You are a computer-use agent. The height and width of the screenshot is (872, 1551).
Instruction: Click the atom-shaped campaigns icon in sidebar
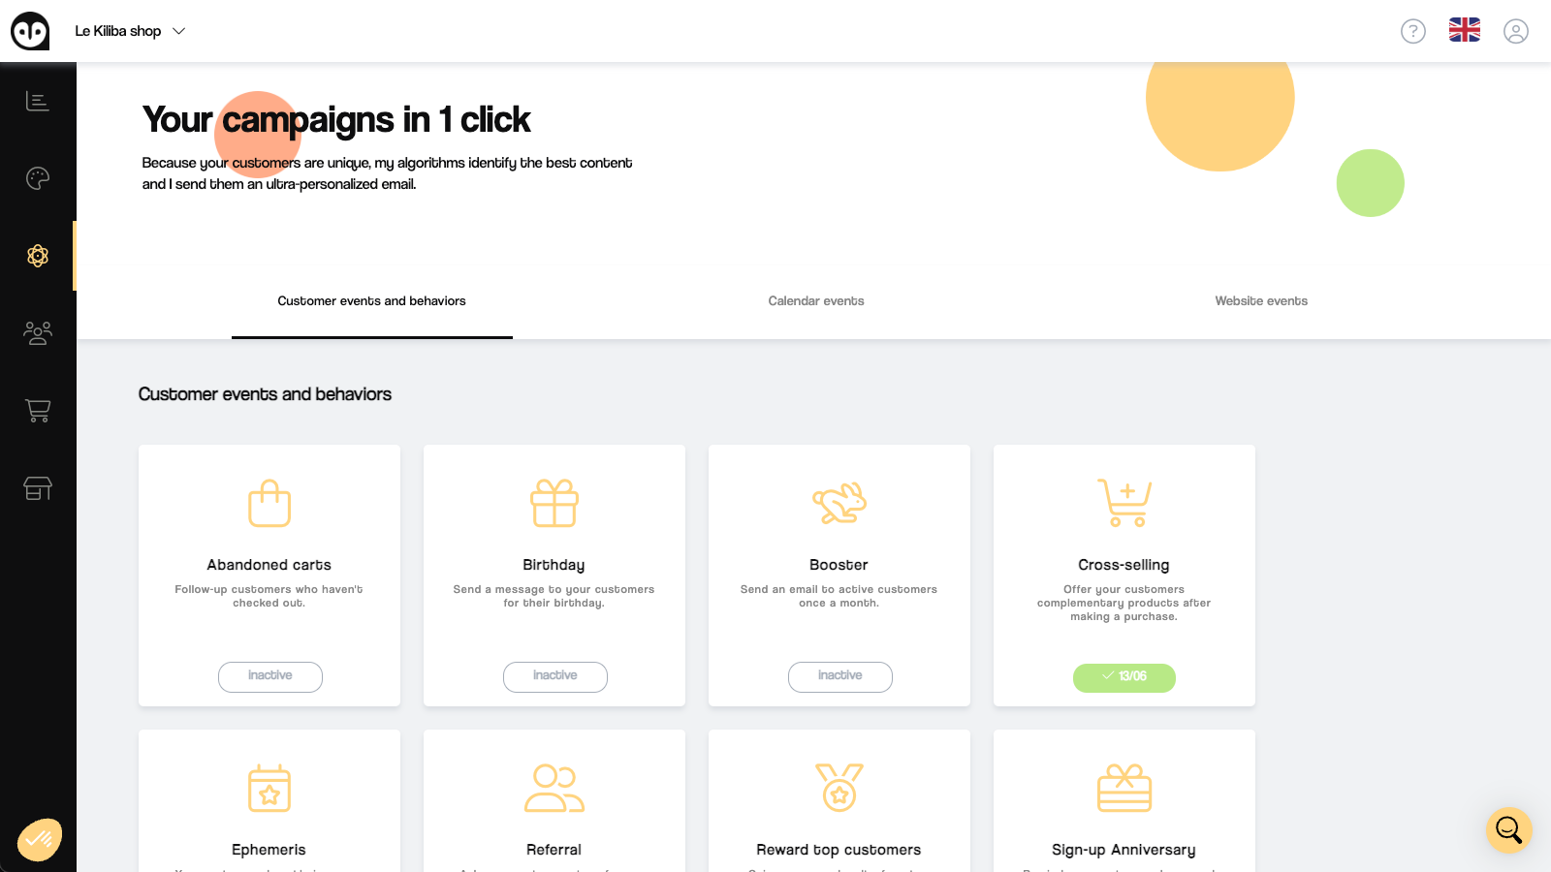click(37, 256)
